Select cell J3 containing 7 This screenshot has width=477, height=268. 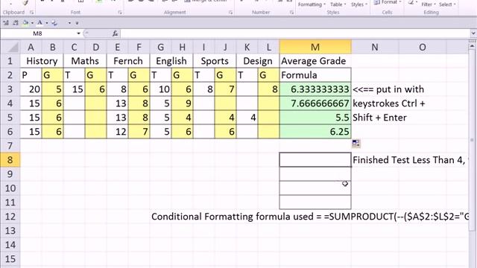click(225, 89)
